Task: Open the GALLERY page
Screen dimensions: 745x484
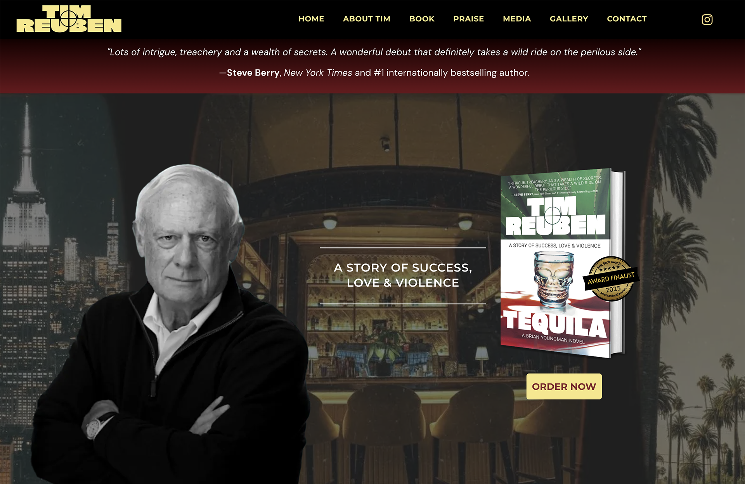Action: point(569,19)
